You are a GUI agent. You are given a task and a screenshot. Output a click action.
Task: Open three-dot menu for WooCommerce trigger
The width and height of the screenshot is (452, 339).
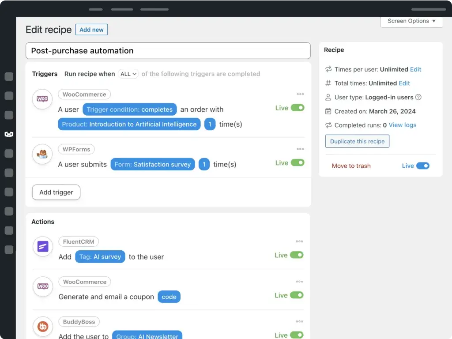pos(300,94)
